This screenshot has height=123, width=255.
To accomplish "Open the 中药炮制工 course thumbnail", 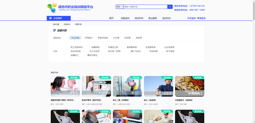I will 190,86.
